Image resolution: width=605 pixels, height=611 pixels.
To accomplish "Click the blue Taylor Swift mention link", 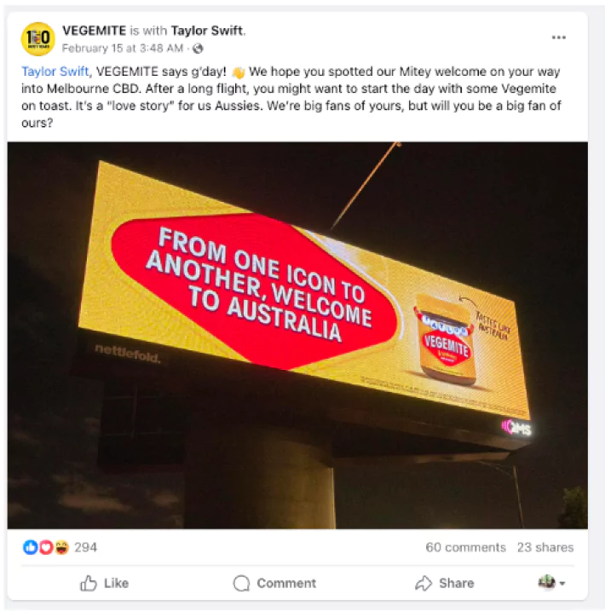I will tap(55, 72).
